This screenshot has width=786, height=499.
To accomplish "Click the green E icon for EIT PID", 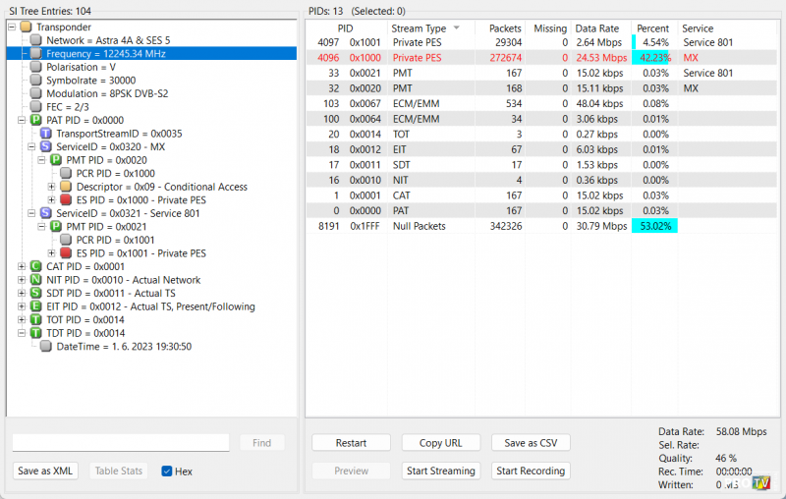I will [x=35, y=306].
